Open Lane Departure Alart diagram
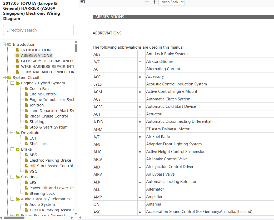Viewport: 274px width, 220px height. point(52,111)
